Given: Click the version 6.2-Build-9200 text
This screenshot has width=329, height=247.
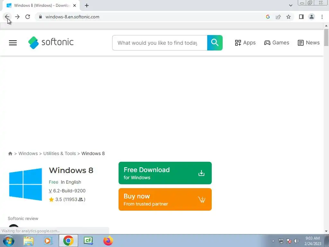Looking at the screenshot, I should coord(67,191).
